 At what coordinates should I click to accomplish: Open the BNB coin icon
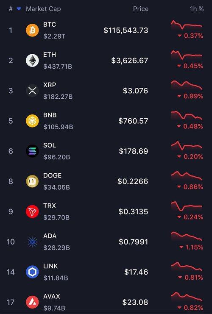[32, 121]
